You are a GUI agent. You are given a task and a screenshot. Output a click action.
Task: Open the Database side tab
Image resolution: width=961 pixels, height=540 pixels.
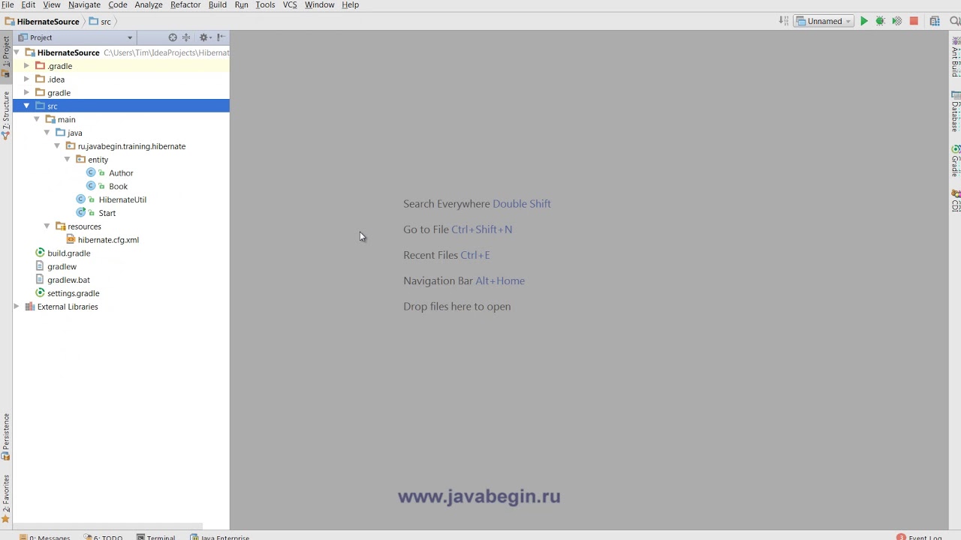pos(955,112)
